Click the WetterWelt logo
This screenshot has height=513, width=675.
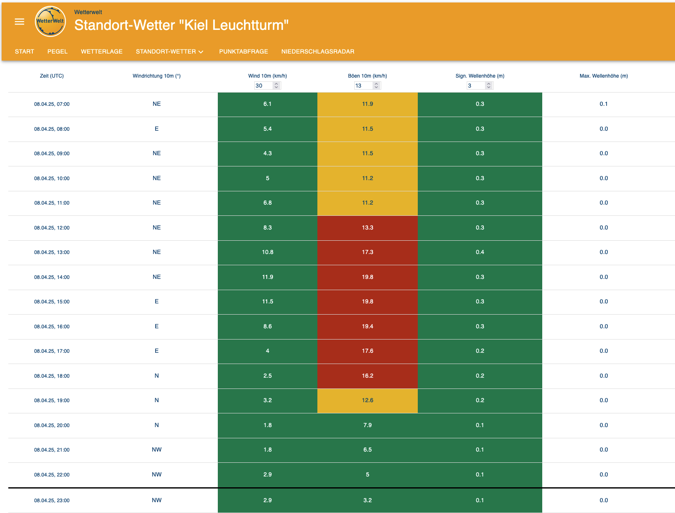tap(50, 22)
